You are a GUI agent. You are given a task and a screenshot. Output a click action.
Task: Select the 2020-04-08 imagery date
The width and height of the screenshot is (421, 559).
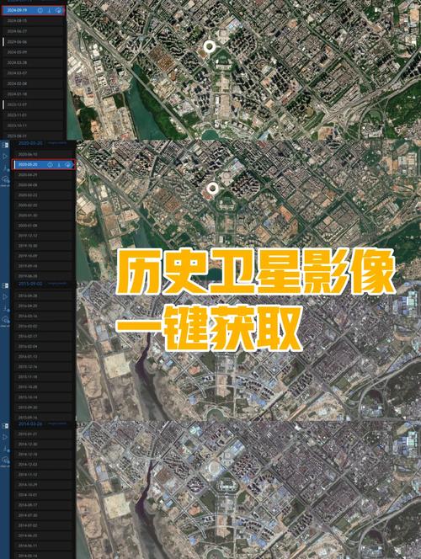click(44, 185)
